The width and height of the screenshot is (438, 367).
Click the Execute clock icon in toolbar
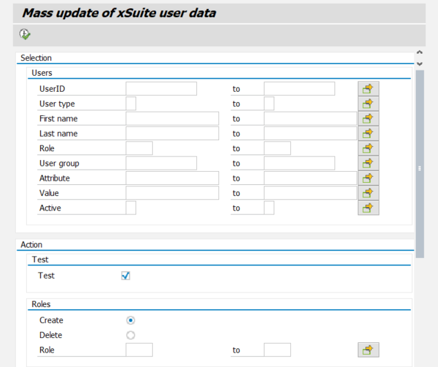point(25,34)
